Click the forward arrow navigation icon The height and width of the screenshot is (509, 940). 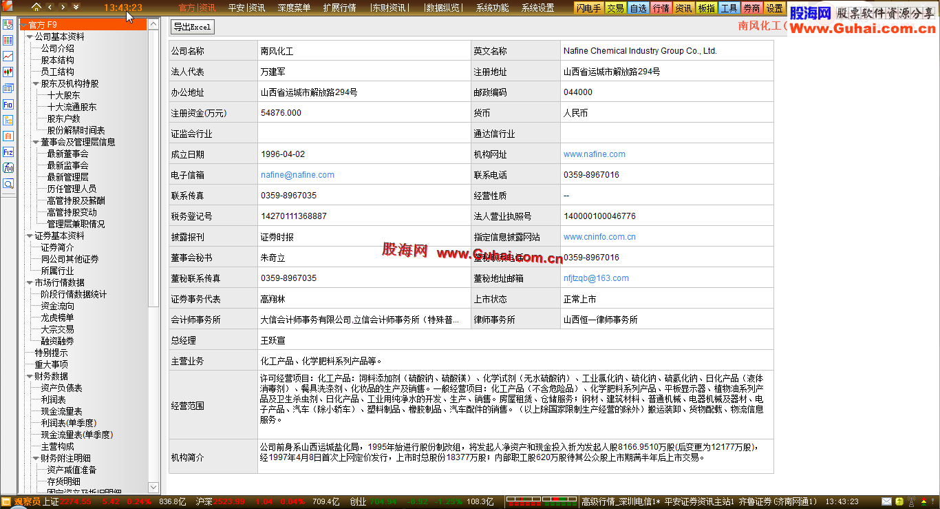click(63, 8)
